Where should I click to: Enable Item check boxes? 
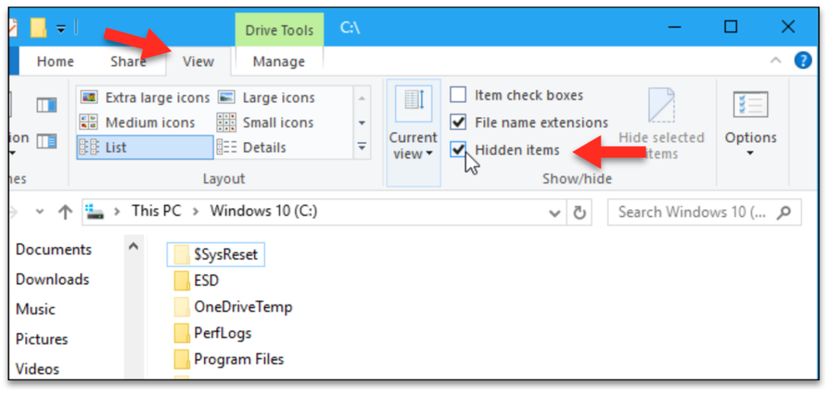click(x=458, y=95)
